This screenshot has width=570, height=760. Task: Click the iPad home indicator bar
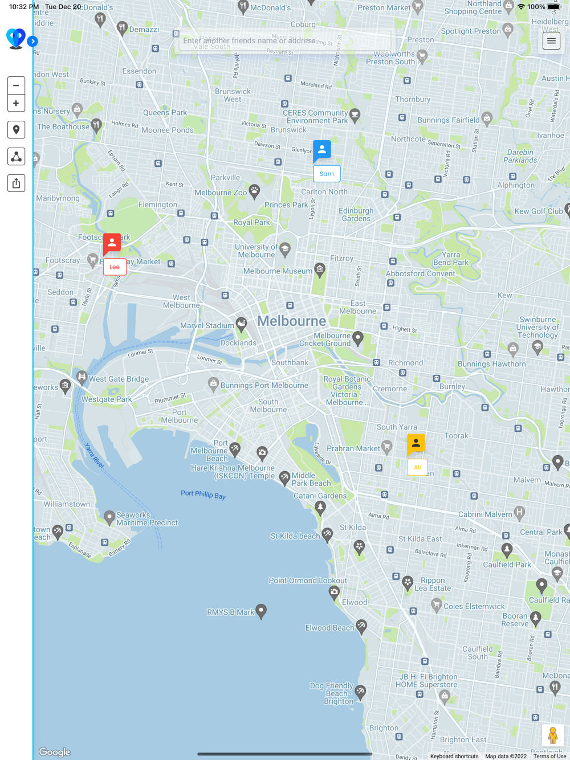285,754
